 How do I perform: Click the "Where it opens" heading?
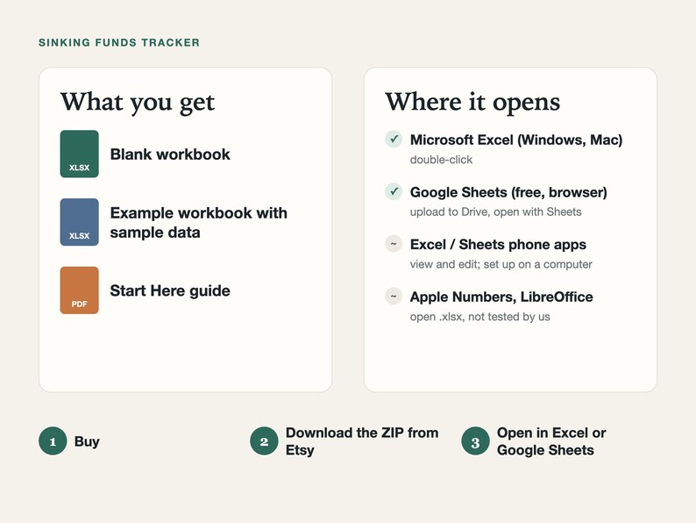[472, 103]
